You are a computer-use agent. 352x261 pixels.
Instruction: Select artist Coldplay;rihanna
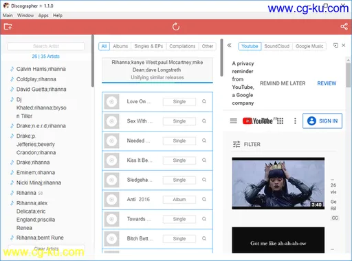(x=36, y=79)
